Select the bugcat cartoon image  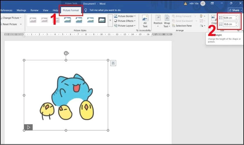point(66,95)
